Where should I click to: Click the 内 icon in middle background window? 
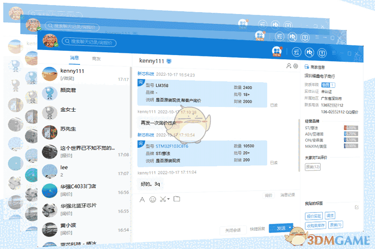point(292,37)
